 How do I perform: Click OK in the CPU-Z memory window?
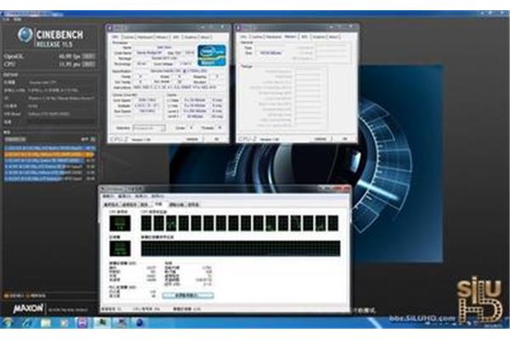click(344, 139)
